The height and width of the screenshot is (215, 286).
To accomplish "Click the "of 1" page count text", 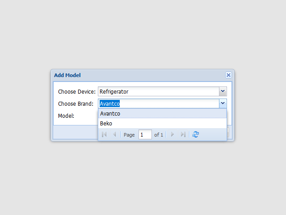I will [x=159, y=135].
